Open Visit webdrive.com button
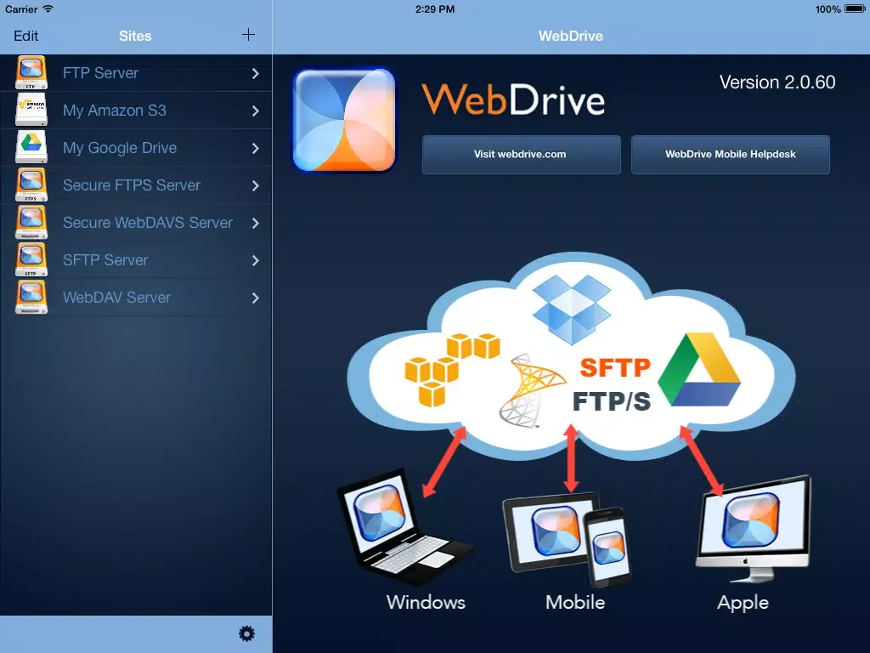870x653 pixels. click(521, 155)
